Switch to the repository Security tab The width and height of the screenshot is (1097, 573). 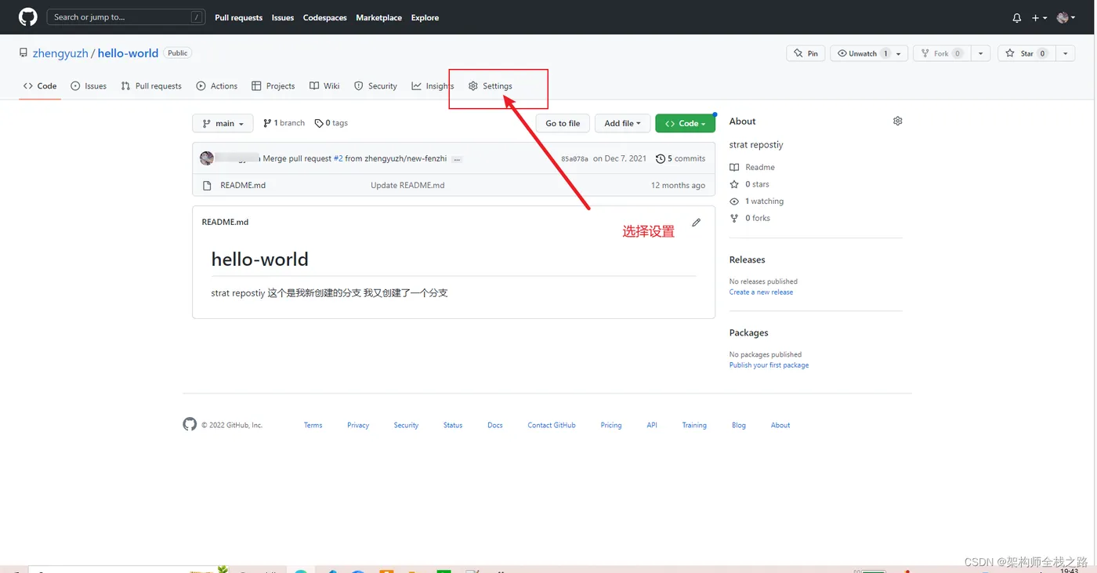point(376,86)
